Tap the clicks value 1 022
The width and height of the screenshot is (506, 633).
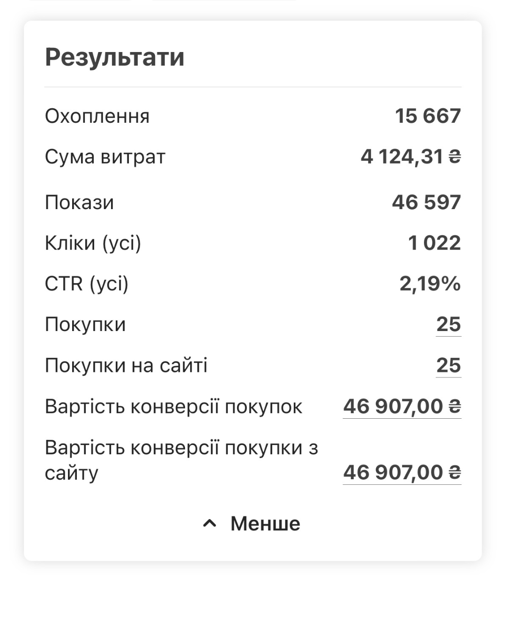pyautogui.click(x=435, y=243)
